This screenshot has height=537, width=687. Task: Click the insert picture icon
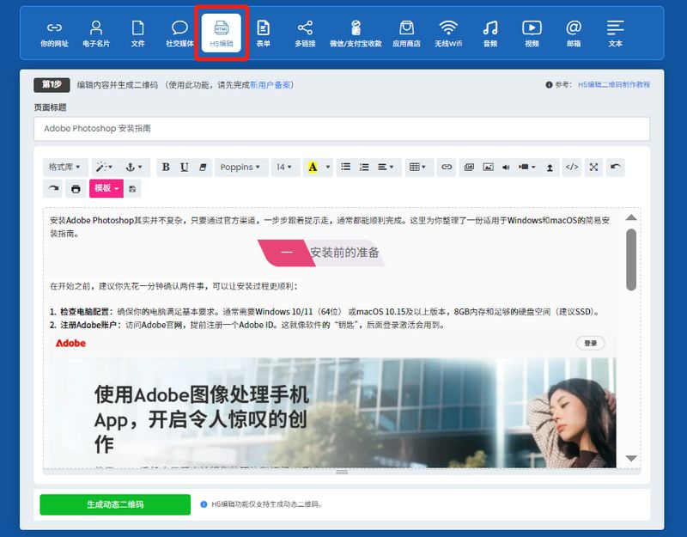(x=488, y=168)
